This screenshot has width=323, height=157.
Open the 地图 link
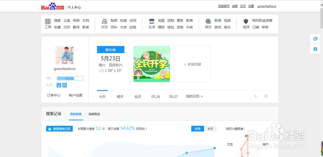click(x=161, y=20)
